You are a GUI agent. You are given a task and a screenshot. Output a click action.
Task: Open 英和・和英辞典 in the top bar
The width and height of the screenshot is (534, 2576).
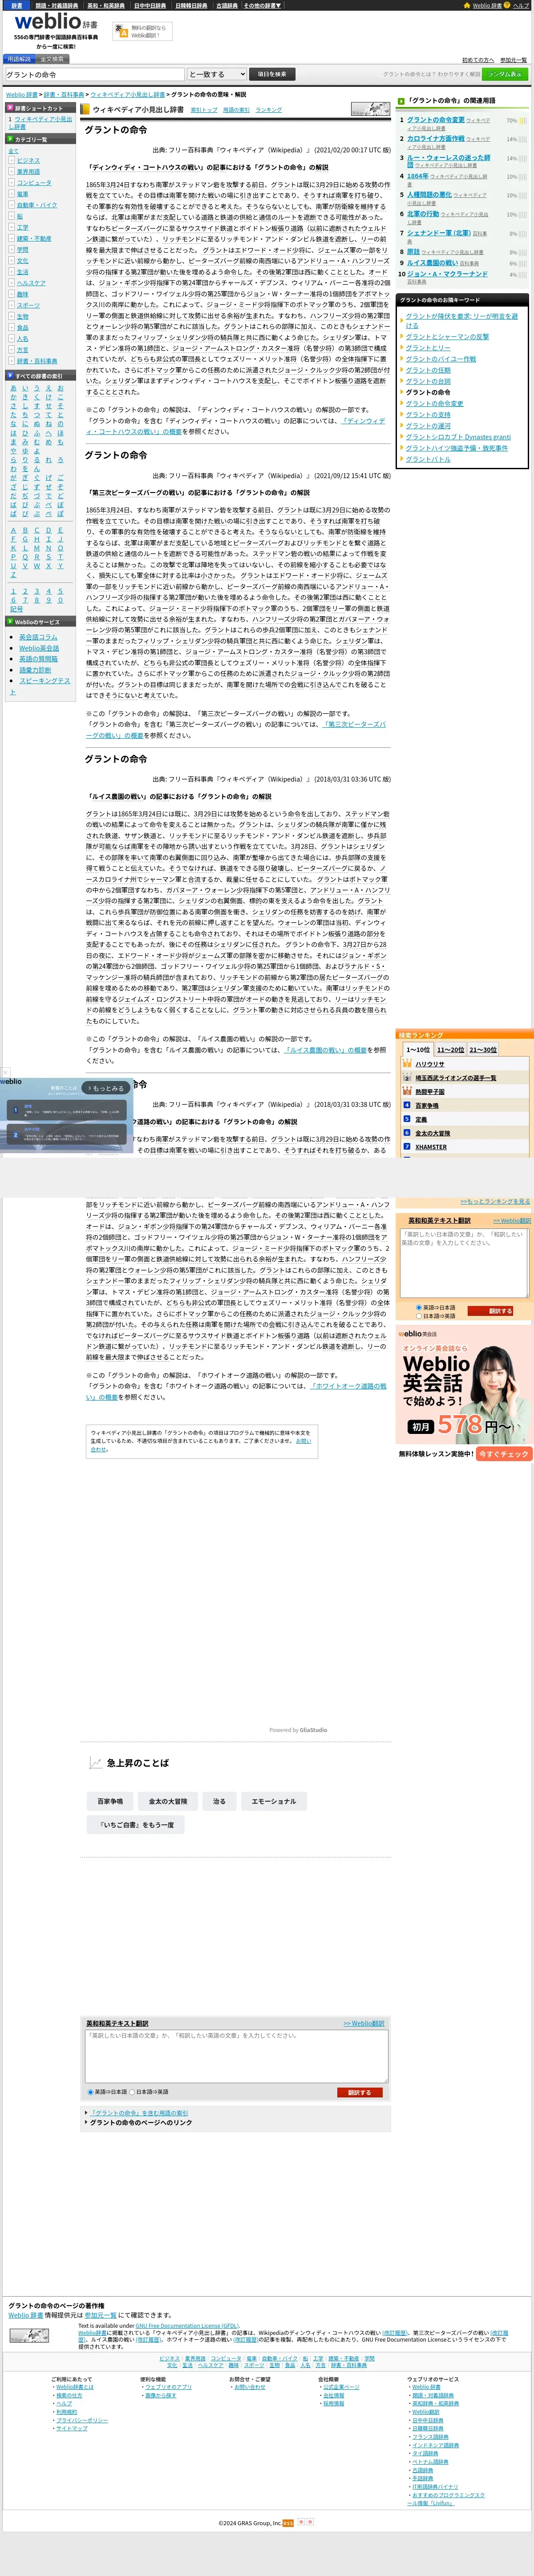pos(106,5)
